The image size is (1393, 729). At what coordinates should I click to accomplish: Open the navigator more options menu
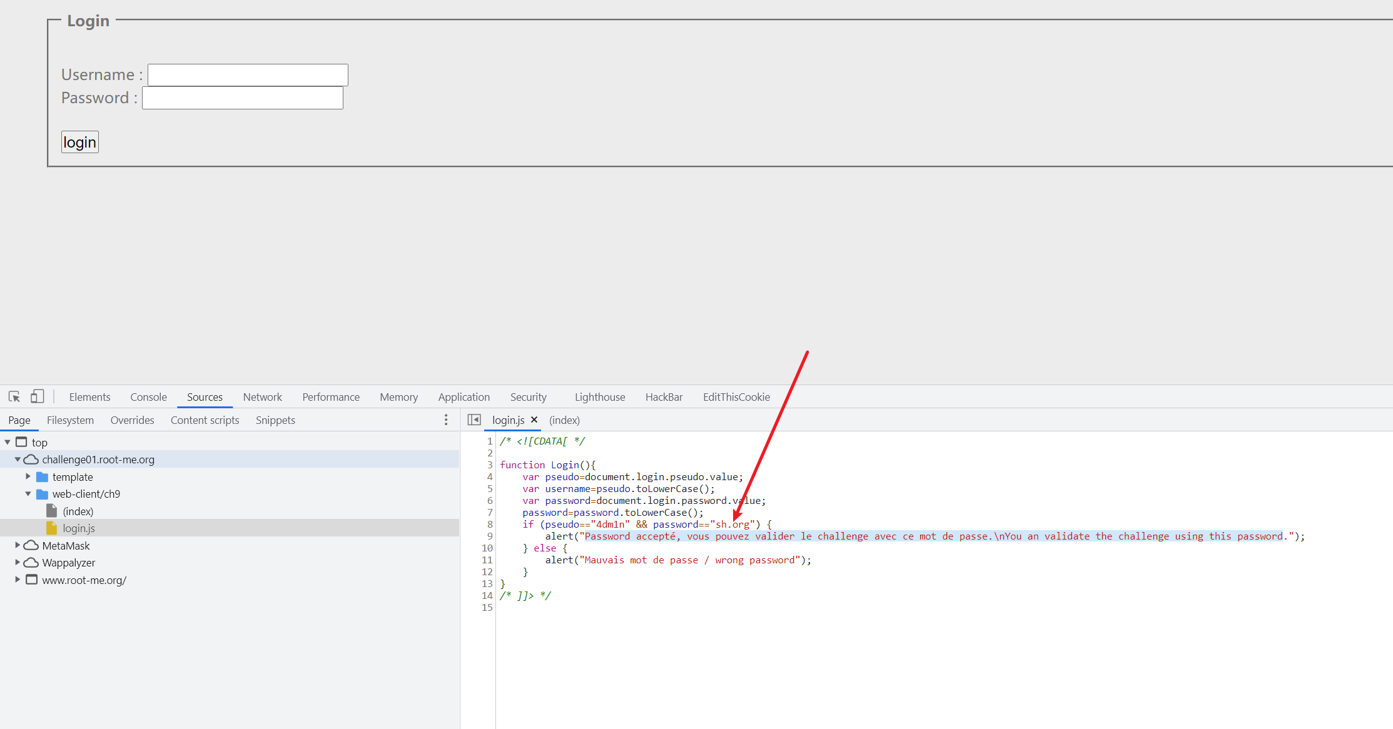[446, 420]
